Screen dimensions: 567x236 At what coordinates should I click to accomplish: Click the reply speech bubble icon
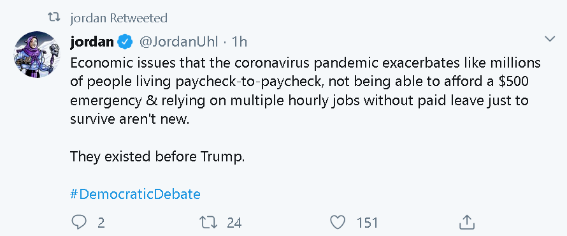coord(79,222)
